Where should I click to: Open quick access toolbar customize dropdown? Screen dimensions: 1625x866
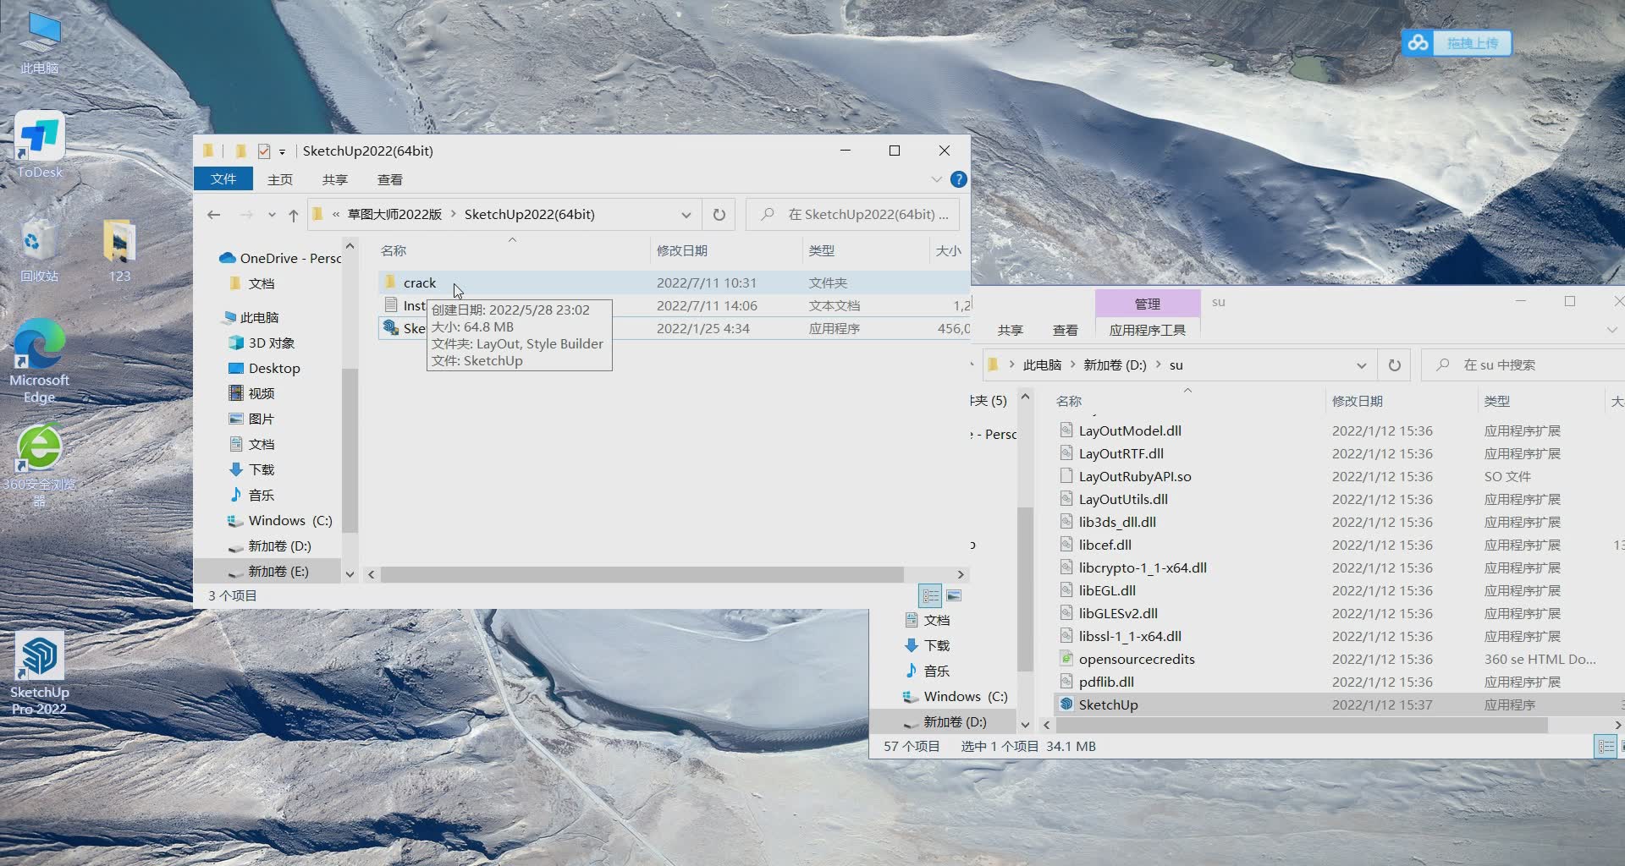pos(282,152)
